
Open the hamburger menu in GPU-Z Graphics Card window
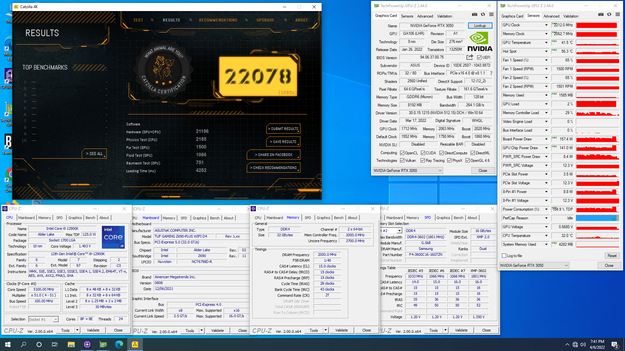[x=492, y=15]
